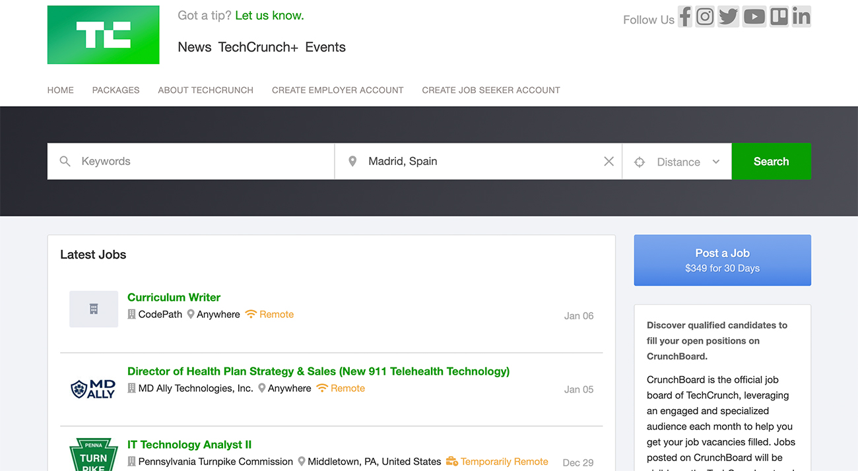The height and width of the screenshot is (471, 858).
Task: Click the 'Let us know.' tip link
Action: (x=269, y=15)
